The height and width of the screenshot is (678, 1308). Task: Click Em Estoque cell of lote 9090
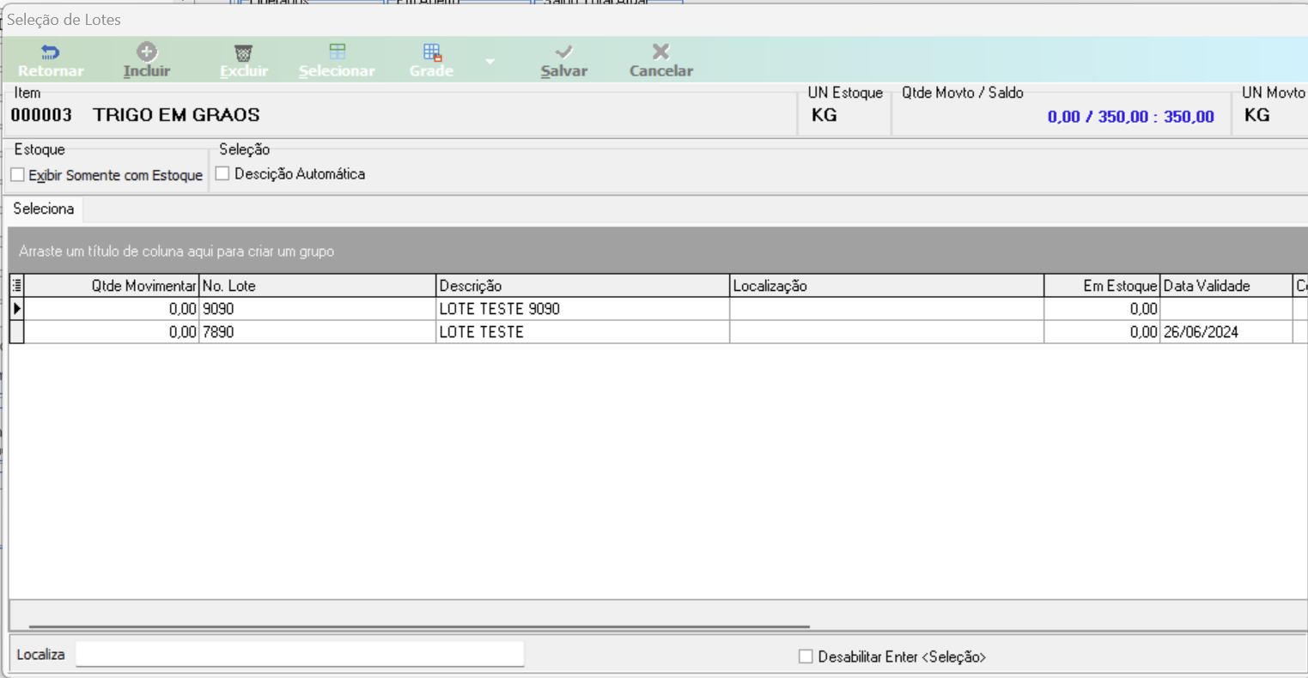pos(1103,309)
